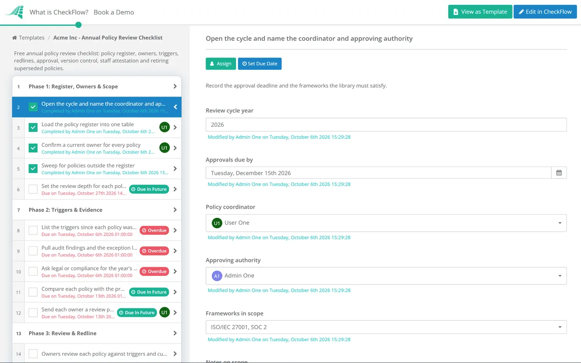Screen dimensions: 581x363
Task: Click the home icon next to Templates
Action: click(x=15, y=38)
